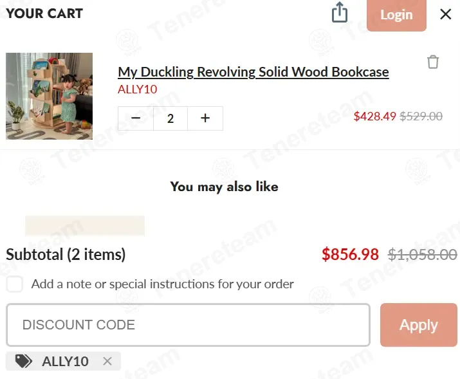Click the applied ALLY10 code chip
The image size is (460, 379).
point(65,361)
